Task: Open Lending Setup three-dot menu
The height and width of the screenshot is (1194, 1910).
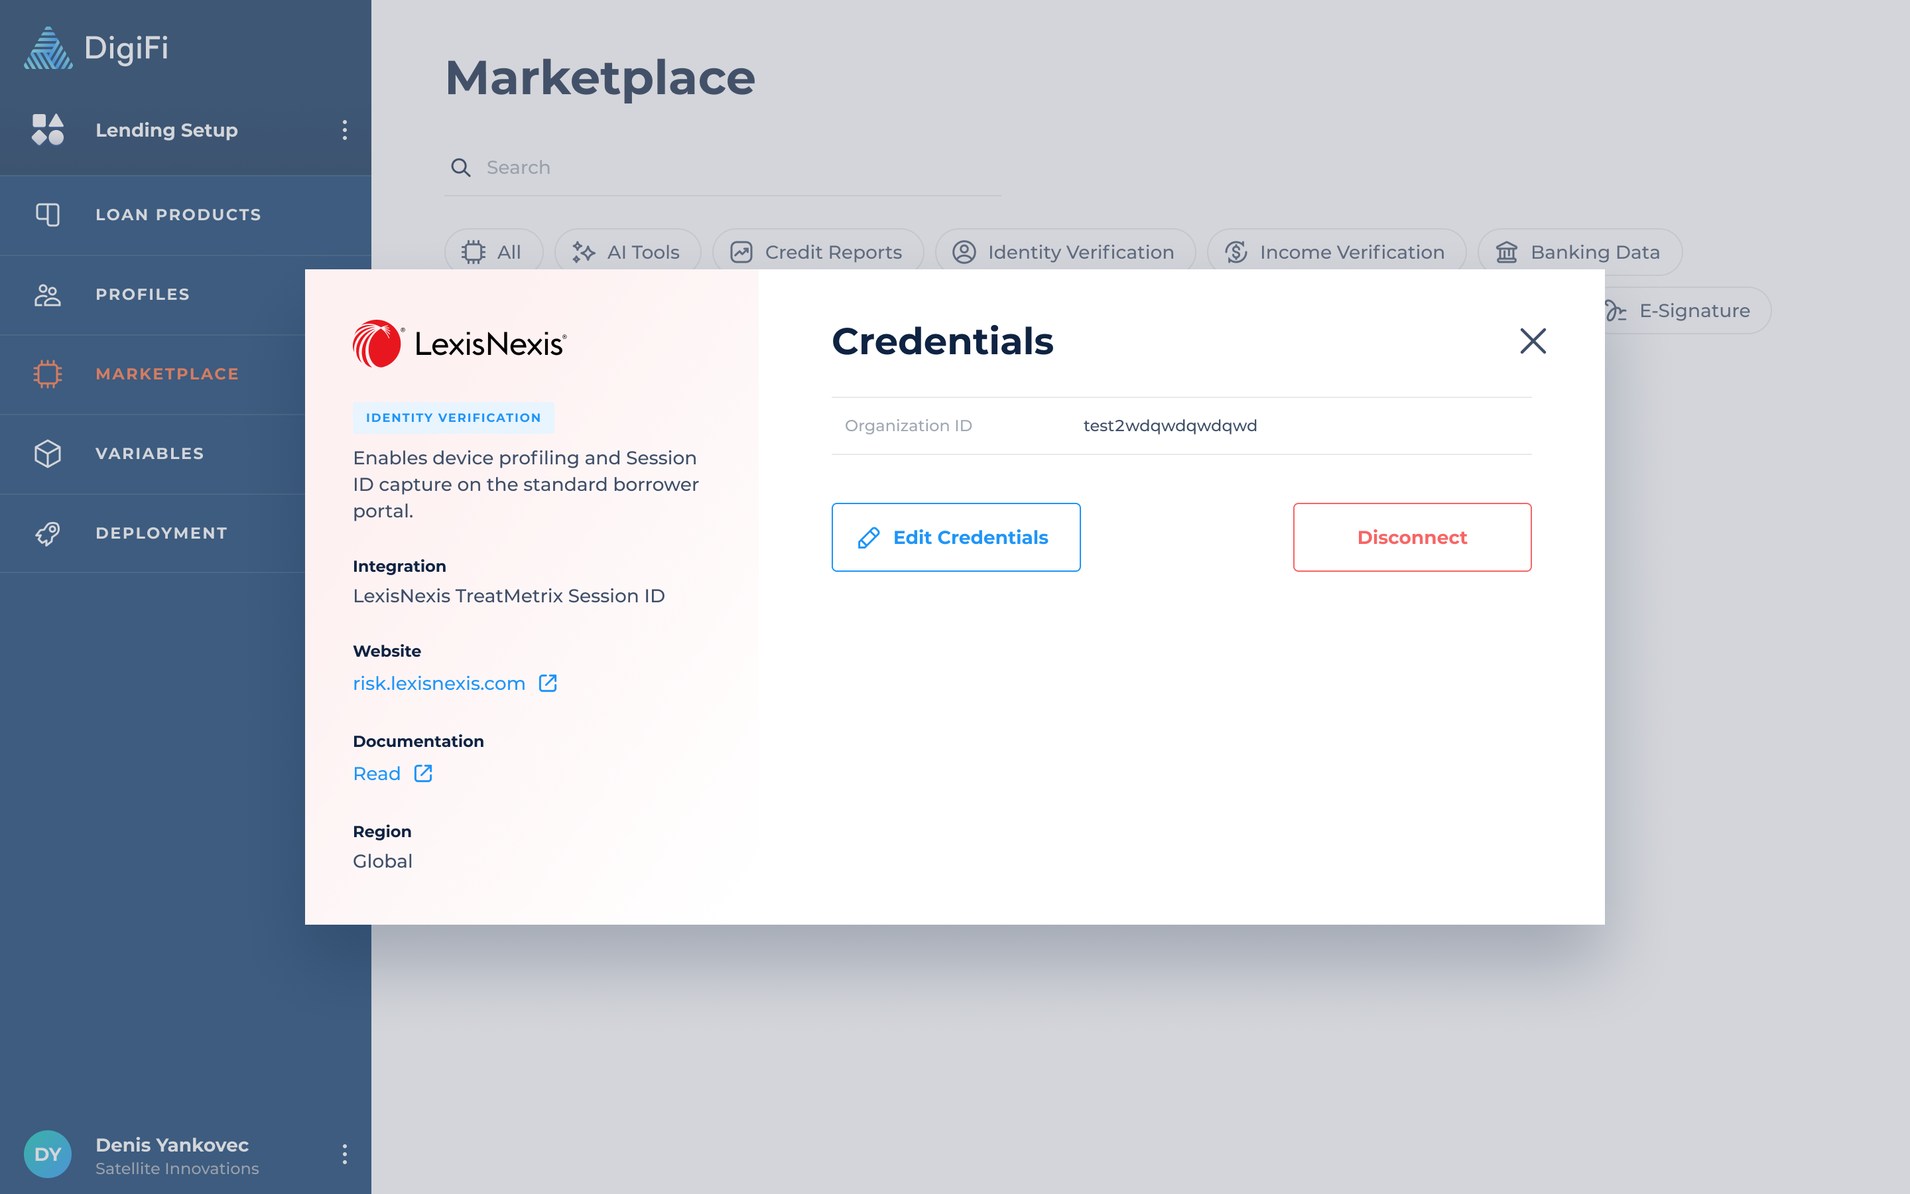Action: pos(344,130)
